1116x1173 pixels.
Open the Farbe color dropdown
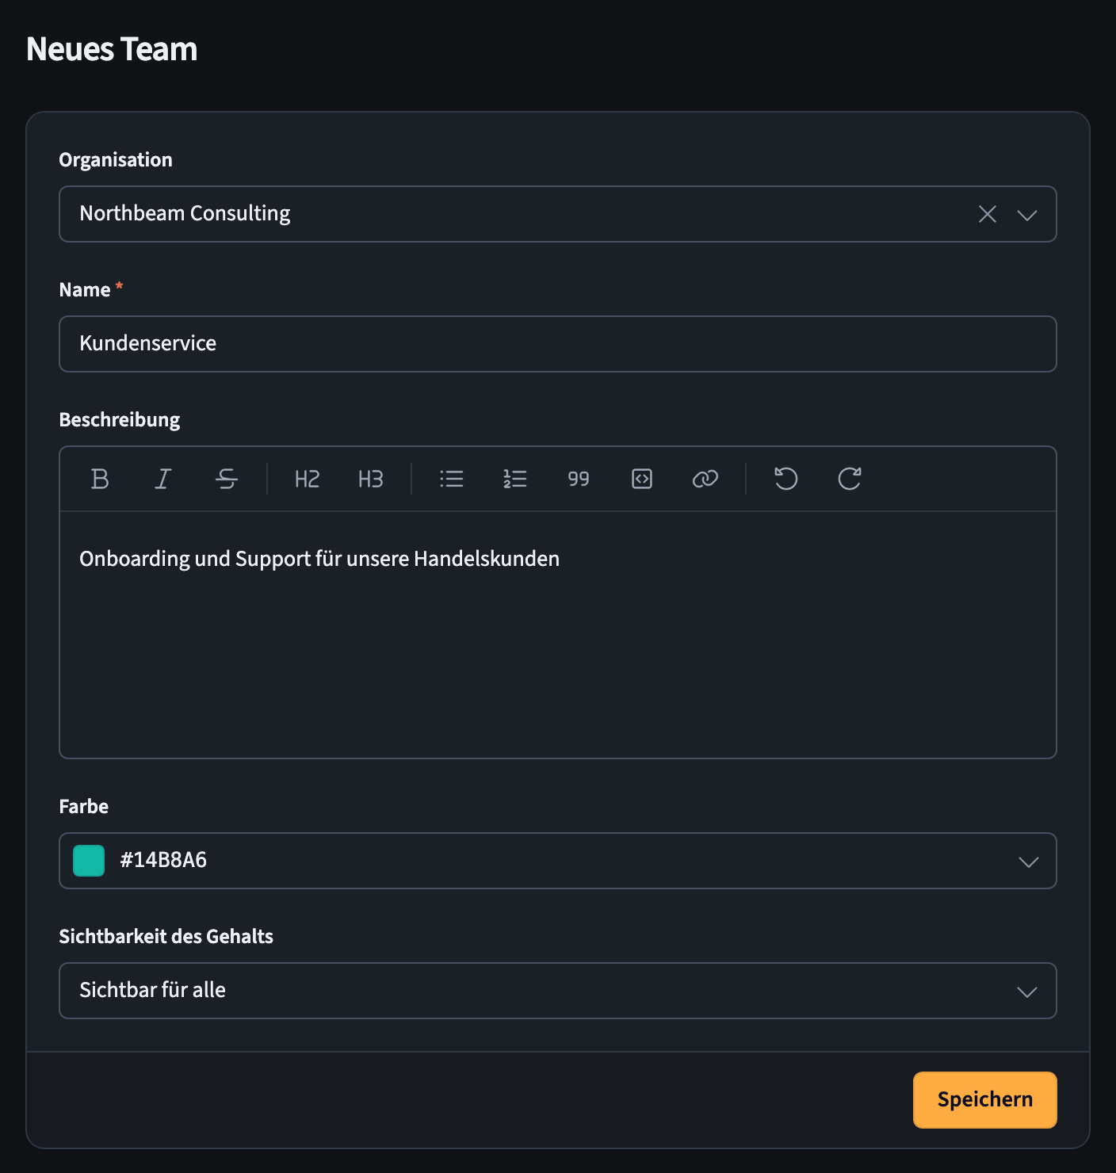(x=558, y=861)
